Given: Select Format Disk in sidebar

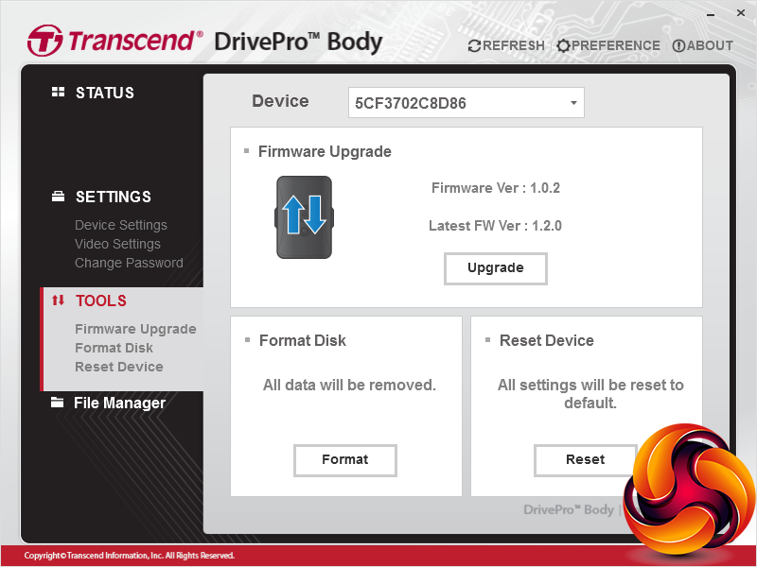Looking at the screenshot, I should tap(114, 348).
